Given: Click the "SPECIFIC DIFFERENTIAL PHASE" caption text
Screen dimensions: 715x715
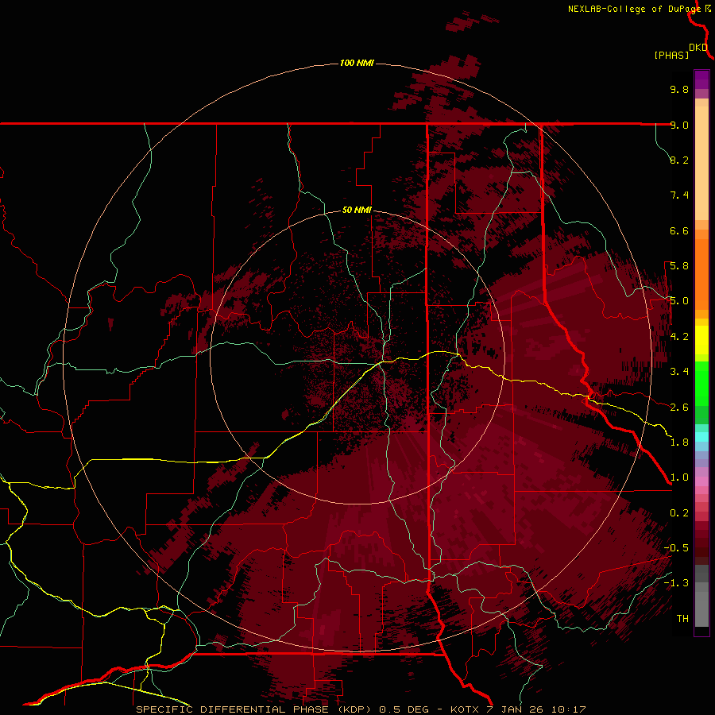Looking at the screenshot, I should click(232, 709).
